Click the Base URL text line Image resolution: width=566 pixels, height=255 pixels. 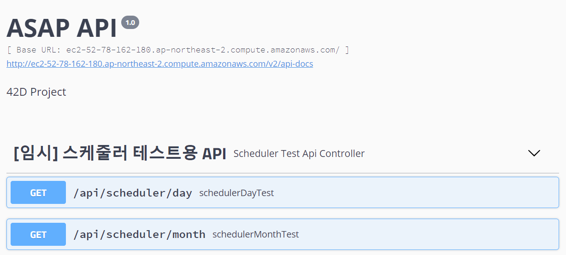(x=178, y=50)
